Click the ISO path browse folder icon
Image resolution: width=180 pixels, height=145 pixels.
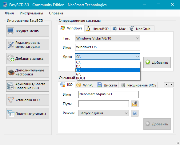[135, 104]
